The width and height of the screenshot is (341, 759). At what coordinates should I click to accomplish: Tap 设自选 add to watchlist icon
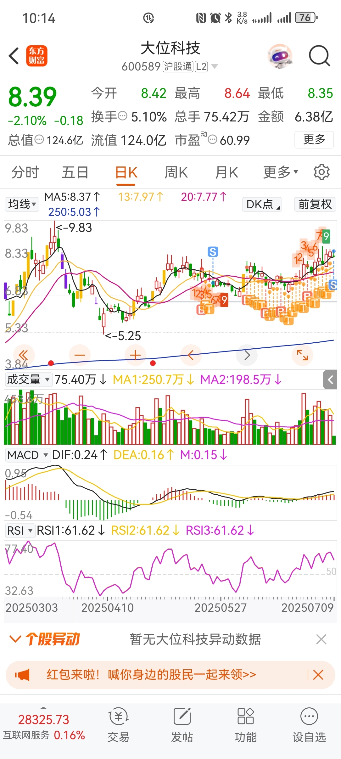(309, 725)
